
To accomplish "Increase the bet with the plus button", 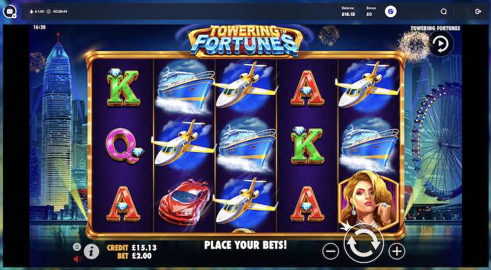I will (x=397, y=251).
